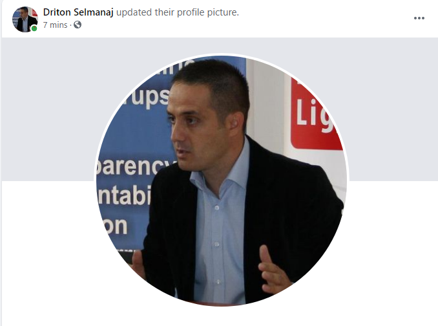Click the red "Lig" sign in photo
This screenshot has width=438, height=326.
314,113
